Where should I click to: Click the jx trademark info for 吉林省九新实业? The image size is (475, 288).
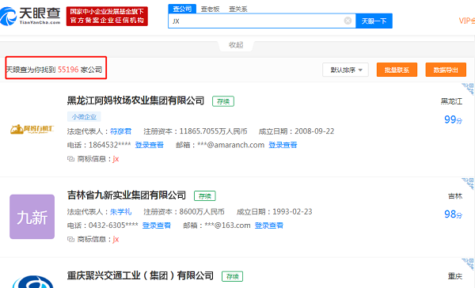pyautogui.click(x=116, y=239)
